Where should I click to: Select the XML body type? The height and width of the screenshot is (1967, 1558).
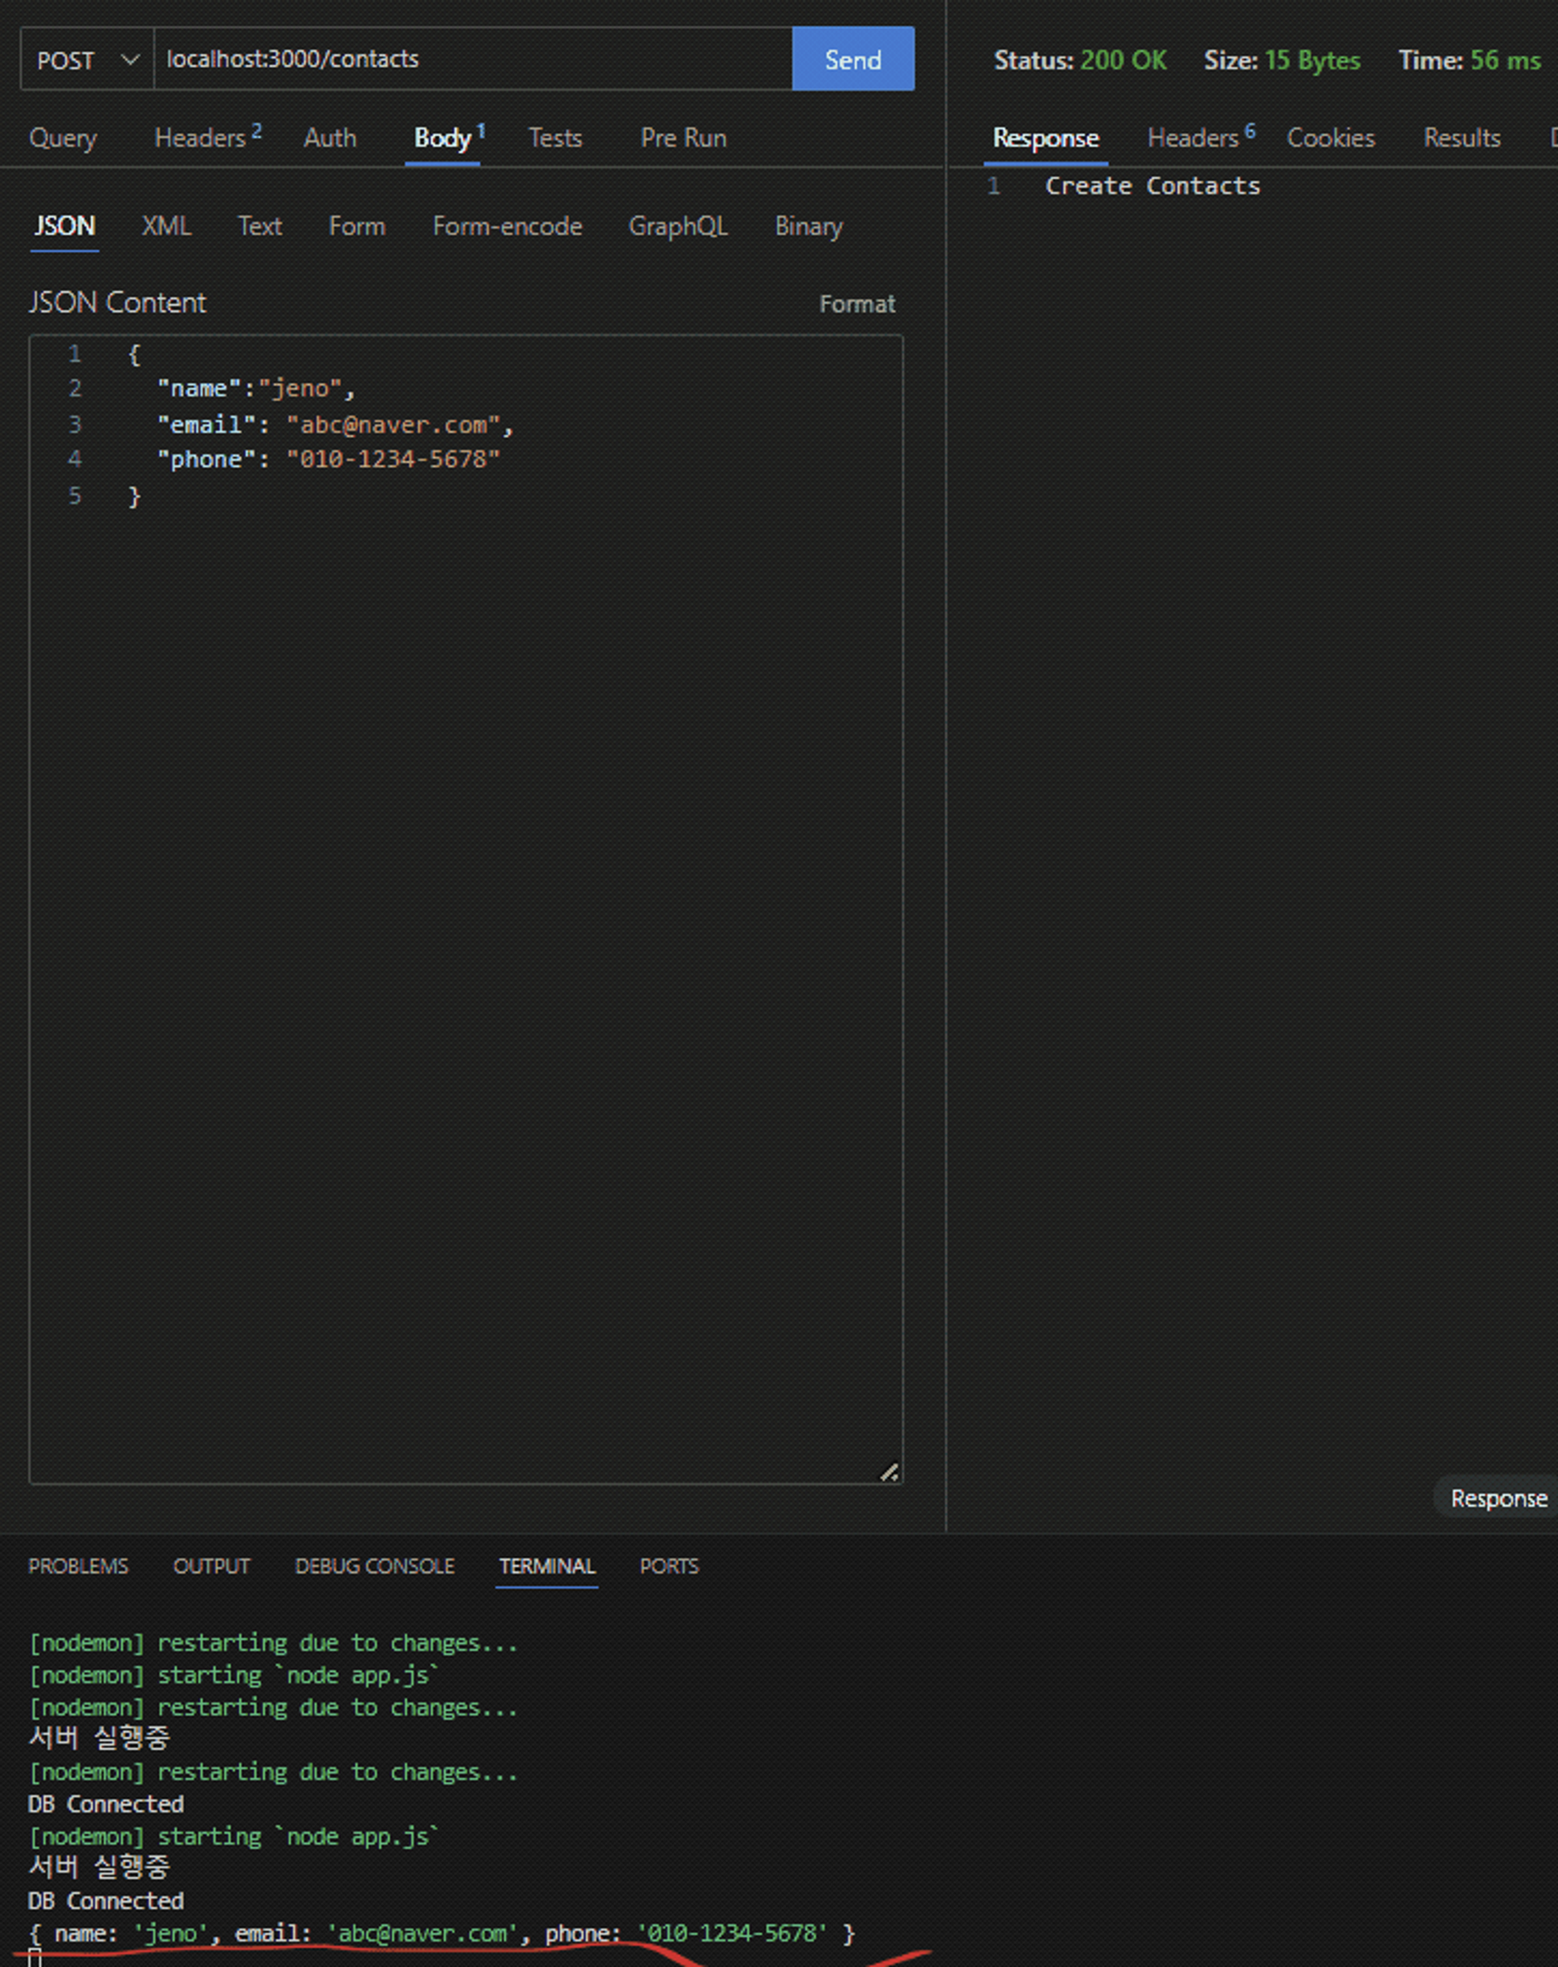tap(166, 226)
